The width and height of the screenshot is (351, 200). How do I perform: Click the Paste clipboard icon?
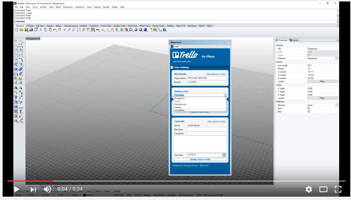tap(50, 30)
